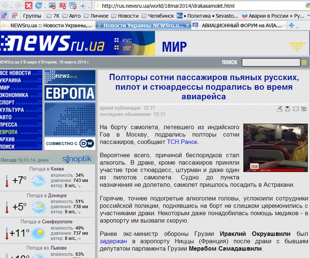Click the TSN video thumbnail image

275,148
